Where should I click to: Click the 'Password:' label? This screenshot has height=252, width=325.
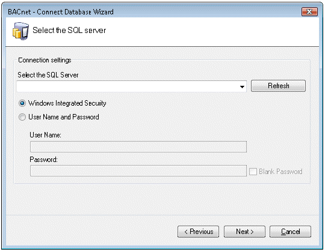(43, 160)
